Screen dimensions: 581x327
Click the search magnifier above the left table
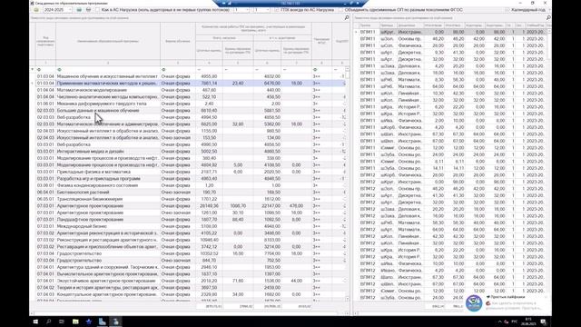coord(347,17)
